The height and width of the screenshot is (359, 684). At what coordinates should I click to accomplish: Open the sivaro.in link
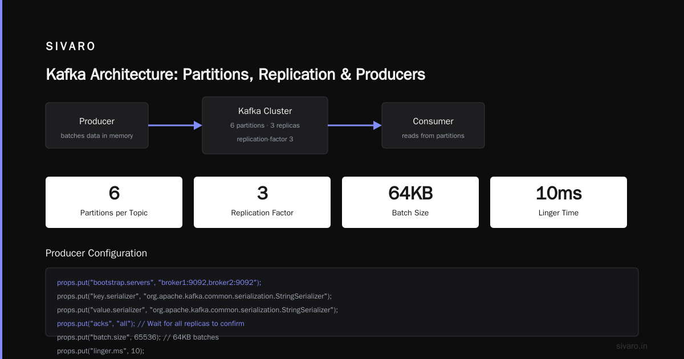tap(632, 346)
